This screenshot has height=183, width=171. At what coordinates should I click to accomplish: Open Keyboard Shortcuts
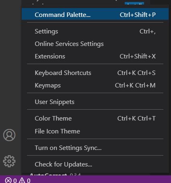pos(95,73)
